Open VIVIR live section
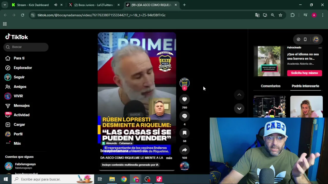The image size is (328, 184). click(x=18, y=96)
